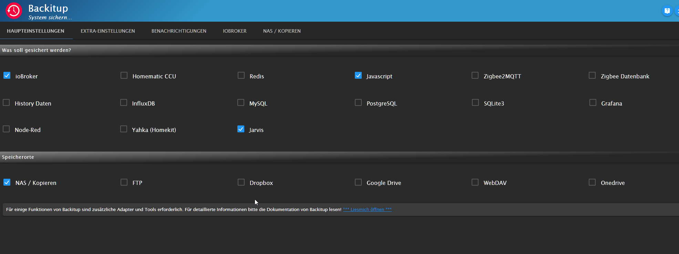This screenshot has height=254, width=679.
Task: Open the Liesmich öffnen link
Action: click(x=367, y=209)
